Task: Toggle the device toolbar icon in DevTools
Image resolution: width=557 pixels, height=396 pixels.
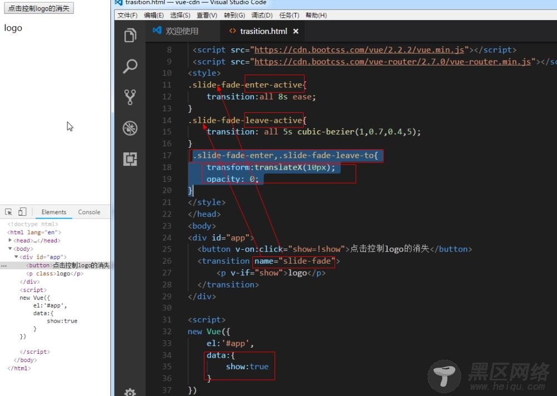Action: (x=22, y=212)
